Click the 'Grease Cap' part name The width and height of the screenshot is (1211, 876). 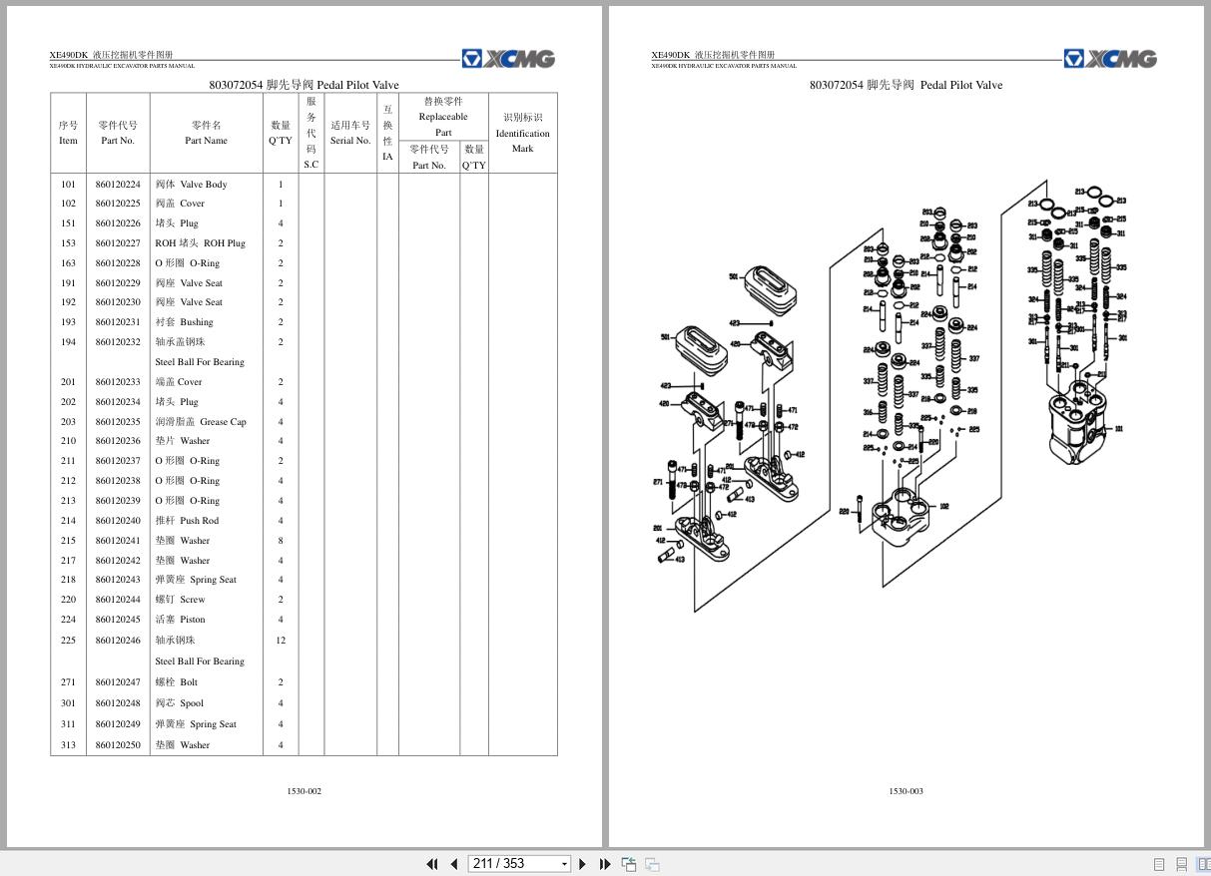(223, 422)
